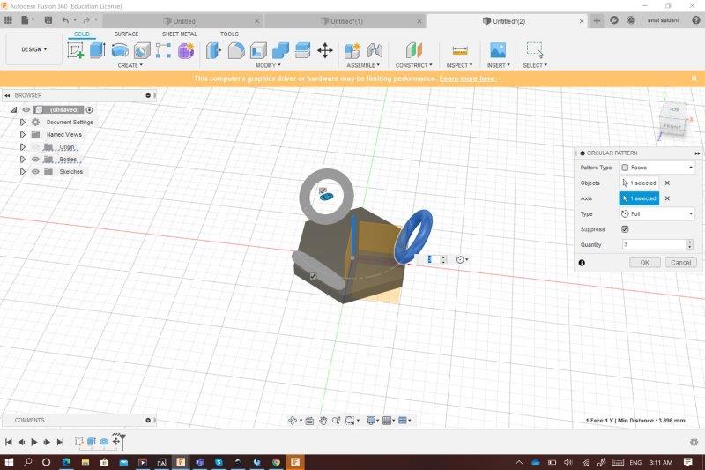Toggle the upper torus pattern instance checkbox

pyautogui.click(x=323, y=191)
